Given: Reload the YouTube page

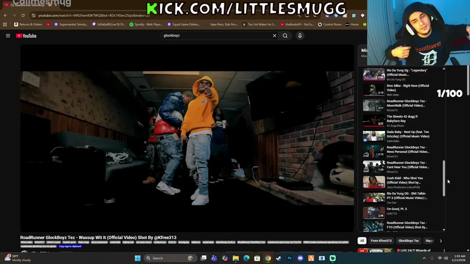Looking at the screenshot, I should [x=23, y=15].
